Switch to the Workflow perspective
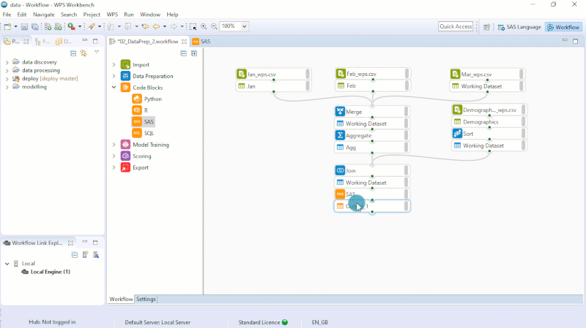Viewport: 586px width, 328px height. (563, 27)
